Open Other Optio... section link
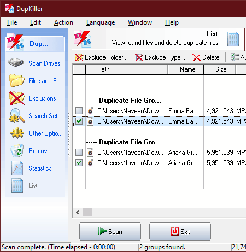 pos(45,133)
